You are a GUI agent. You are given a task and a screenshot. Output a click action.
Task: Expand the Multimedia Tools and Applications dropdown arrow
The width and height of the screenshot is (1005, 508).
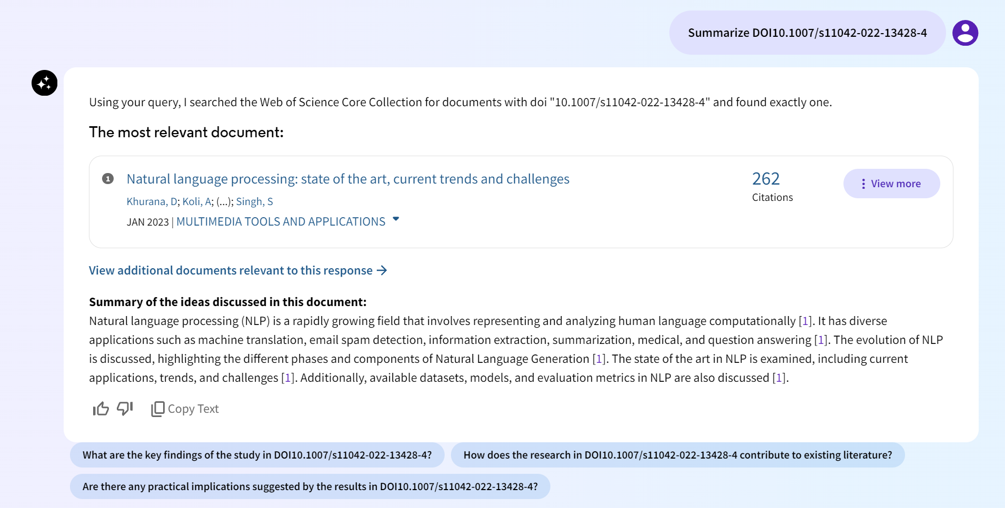[396, 219]
